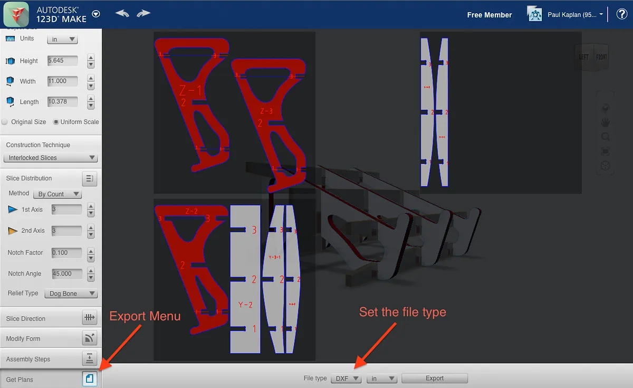Click the Autodesk 123D Make logo

[16, 14]
